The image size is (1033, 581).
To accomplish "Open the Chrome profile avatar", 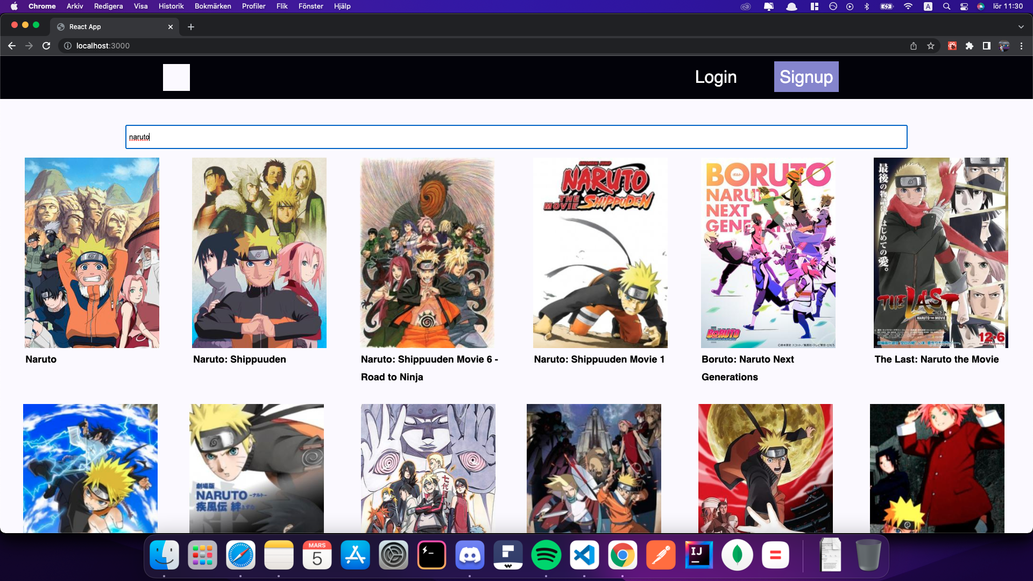I will point(1004,46).
